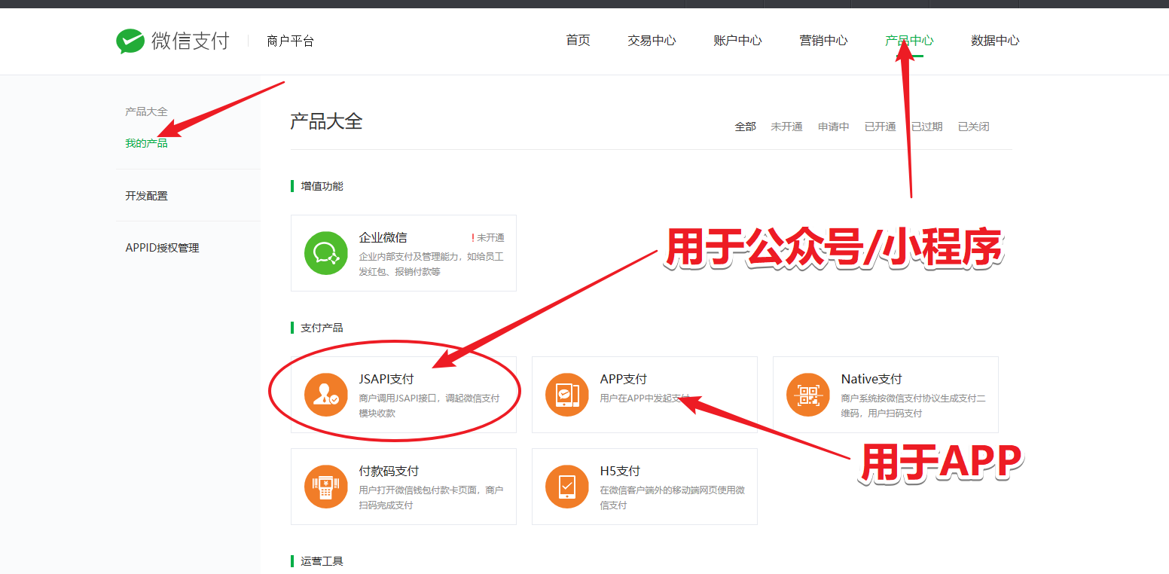Open the 企业微信 product title

point(383,237)
